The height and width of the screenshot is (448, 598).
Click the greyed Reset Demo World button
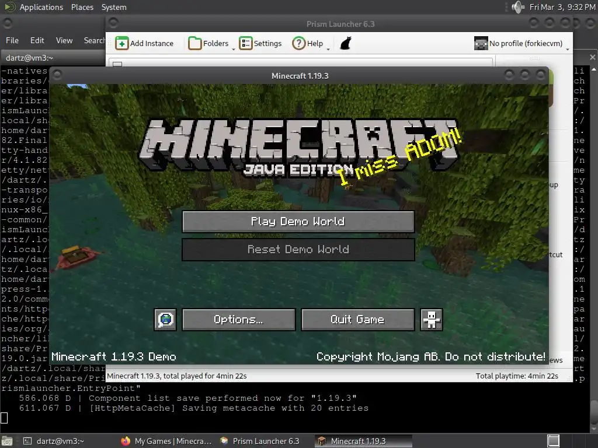pyautogui.click(x=298, y=250)
